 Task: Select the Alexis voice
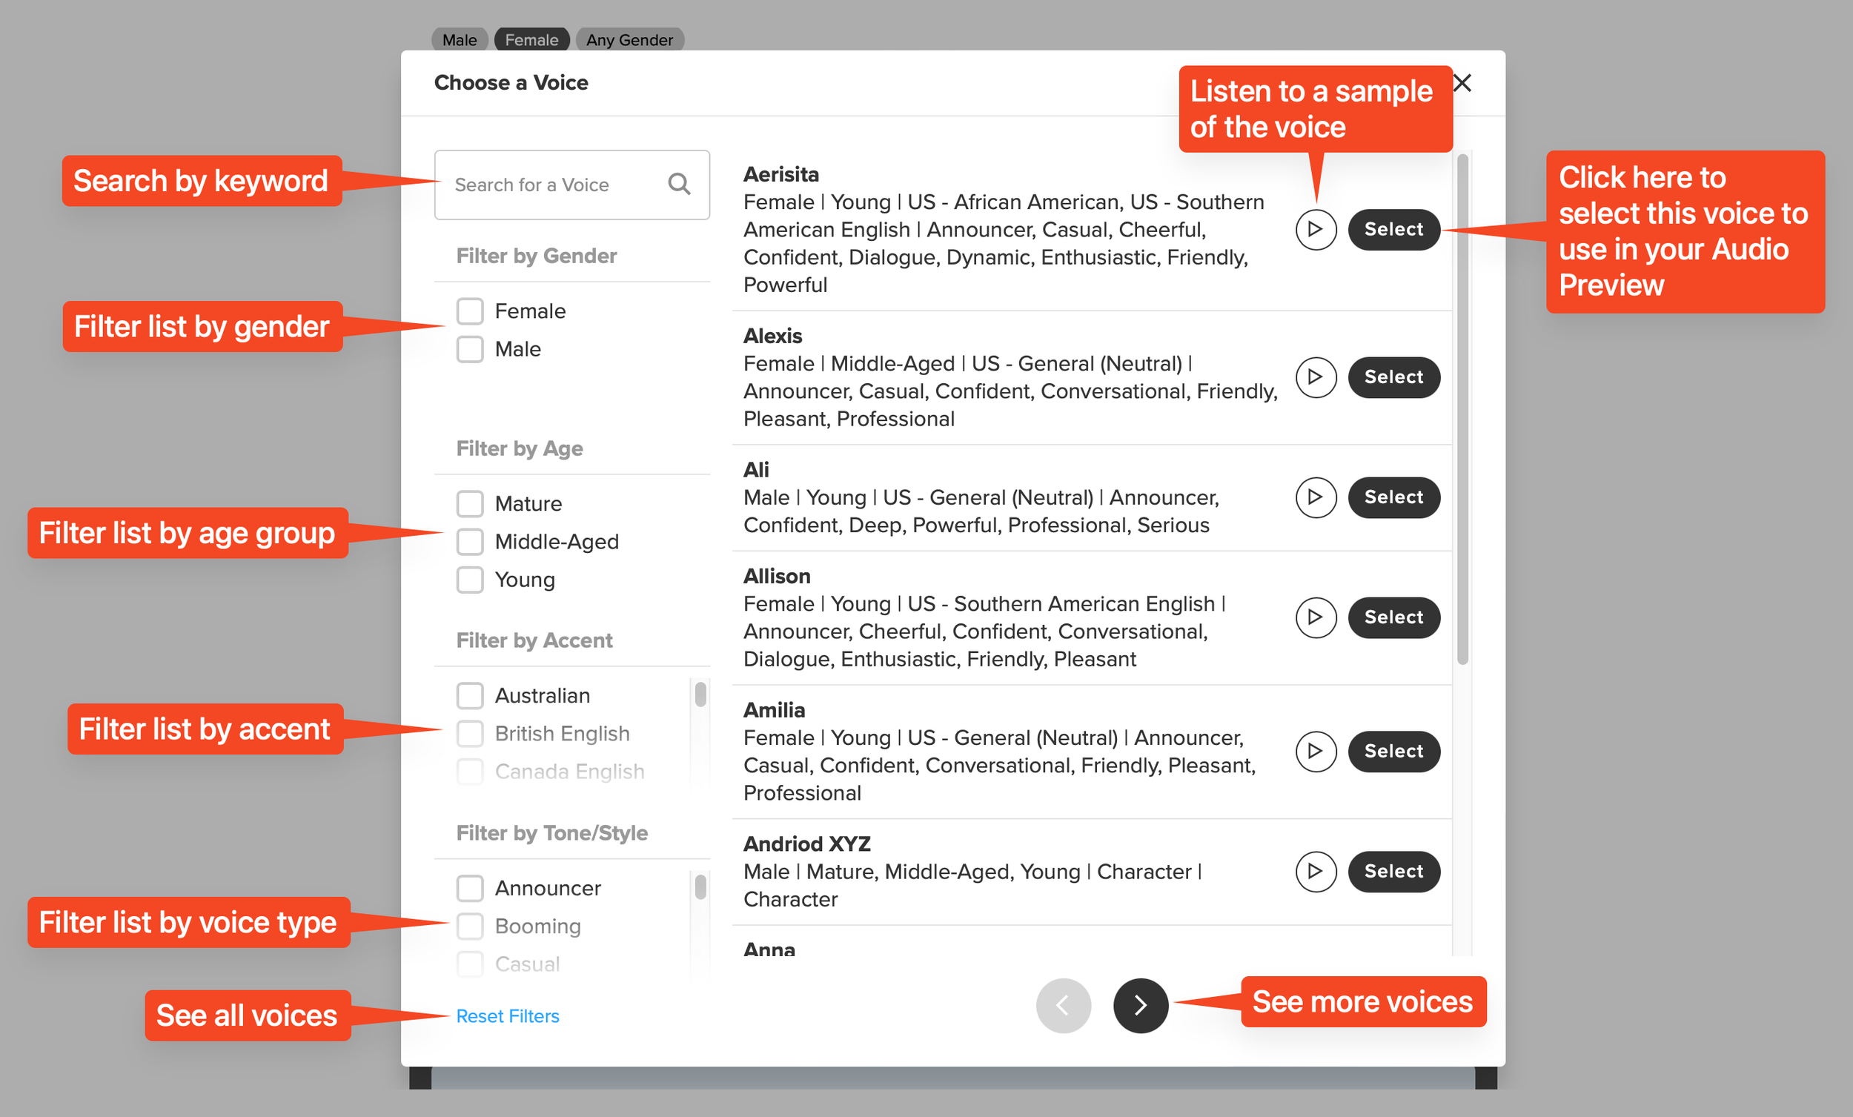point(1393,377)
